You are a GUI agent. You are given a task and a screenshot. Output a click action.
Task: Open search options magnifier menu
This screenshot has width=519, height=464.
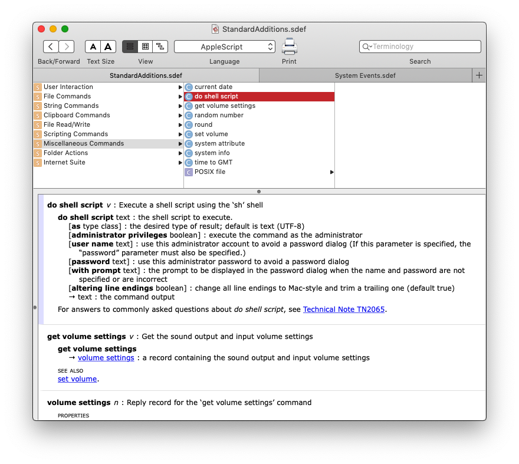[x=367, y=47]
